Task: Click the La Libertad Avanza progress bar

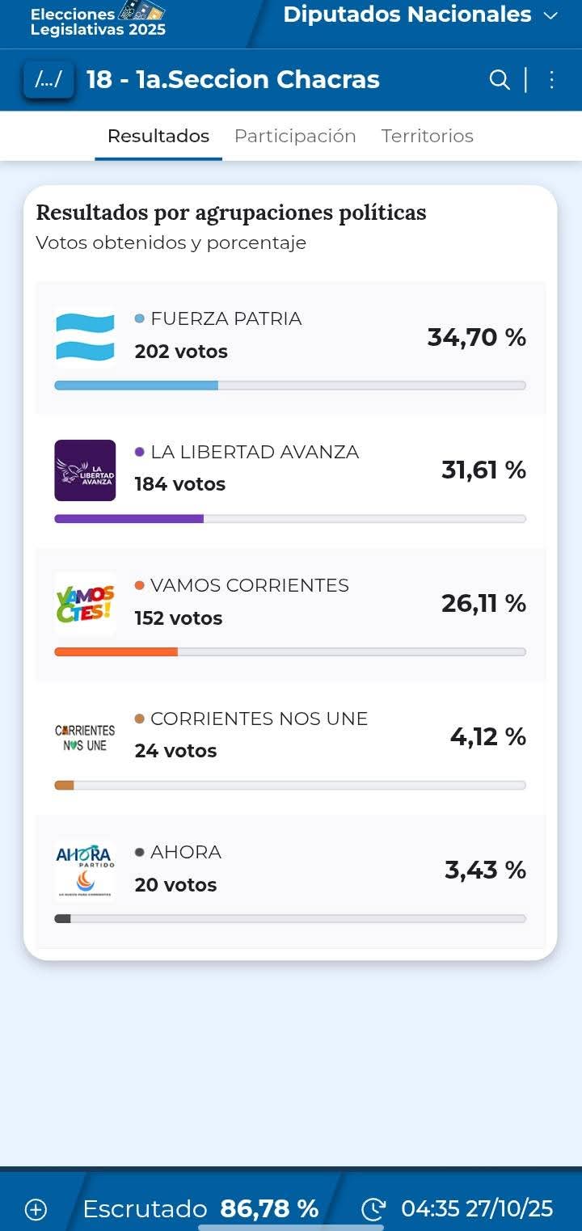Action: pyautogui.click(x=289, y=519)
